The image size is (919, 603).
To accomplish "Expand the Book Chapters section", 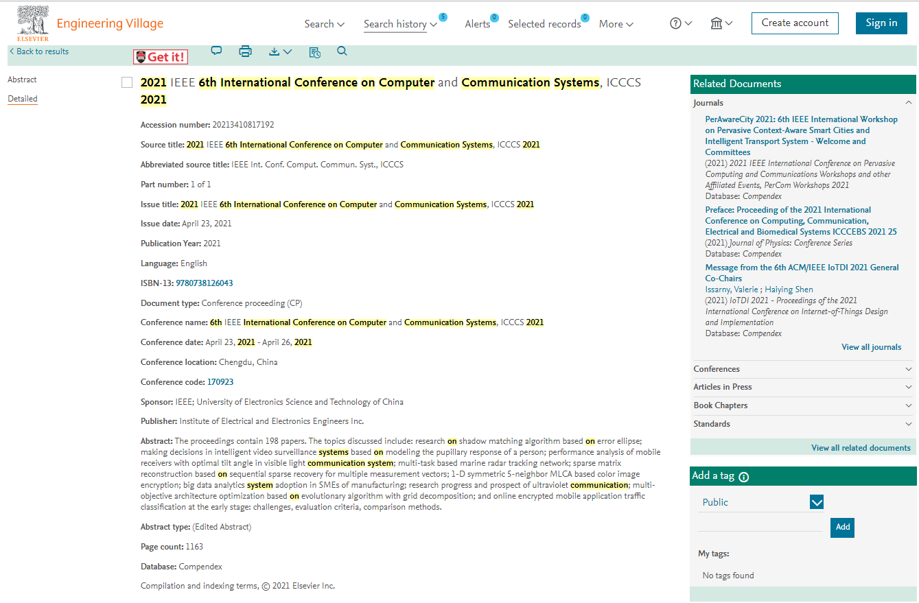I will pos(803,405).
